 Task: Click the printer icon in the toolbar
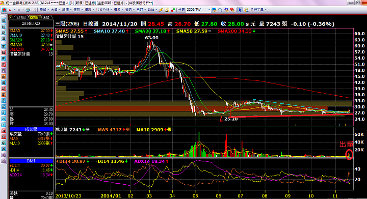pyautogui.click(x=28, y=10)
